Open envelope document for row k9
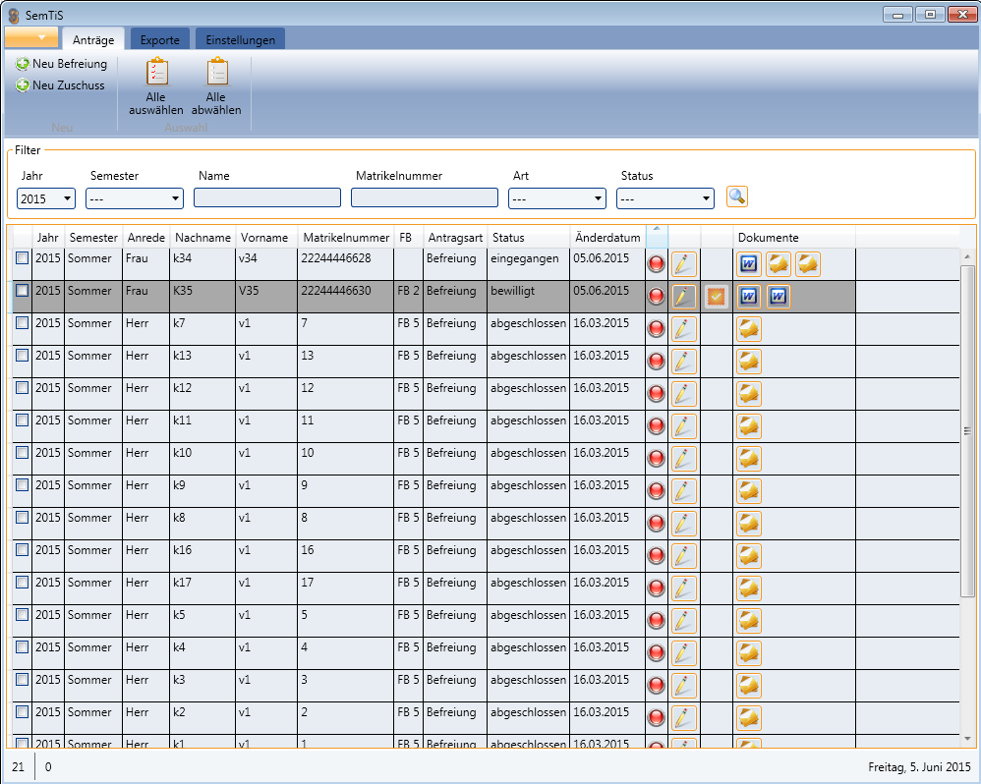Screen dimensions: 981x784 pos(749,491)
